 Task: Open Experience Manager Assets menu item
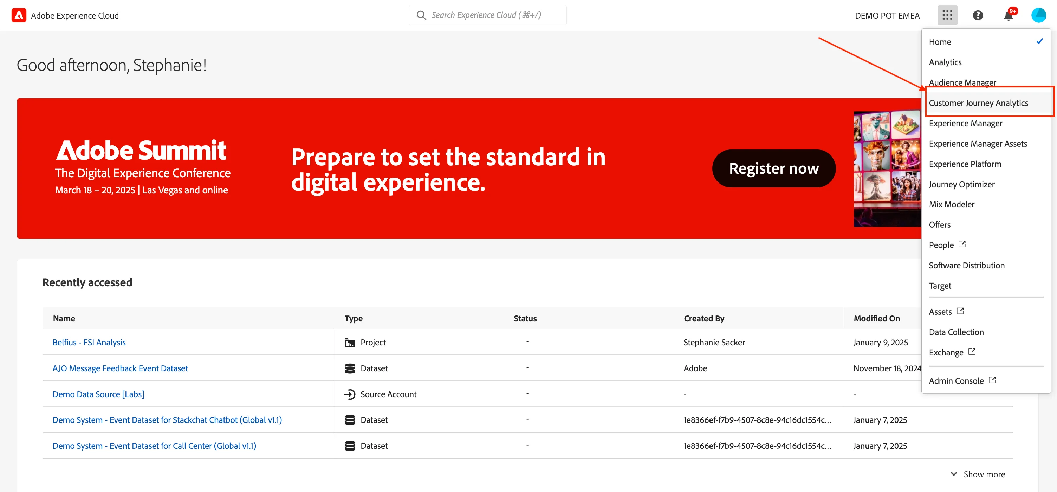pos(986,144)
